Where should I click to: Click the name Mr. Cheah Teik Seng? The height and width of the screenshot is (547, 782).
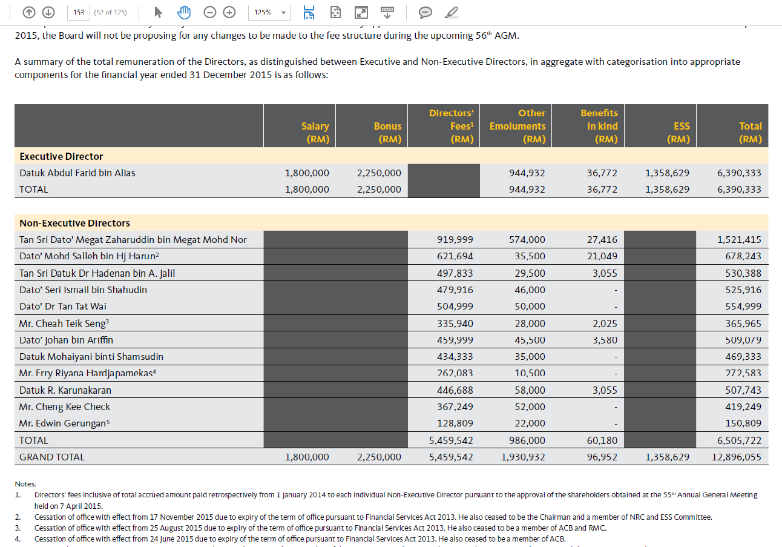click(64, 323)
